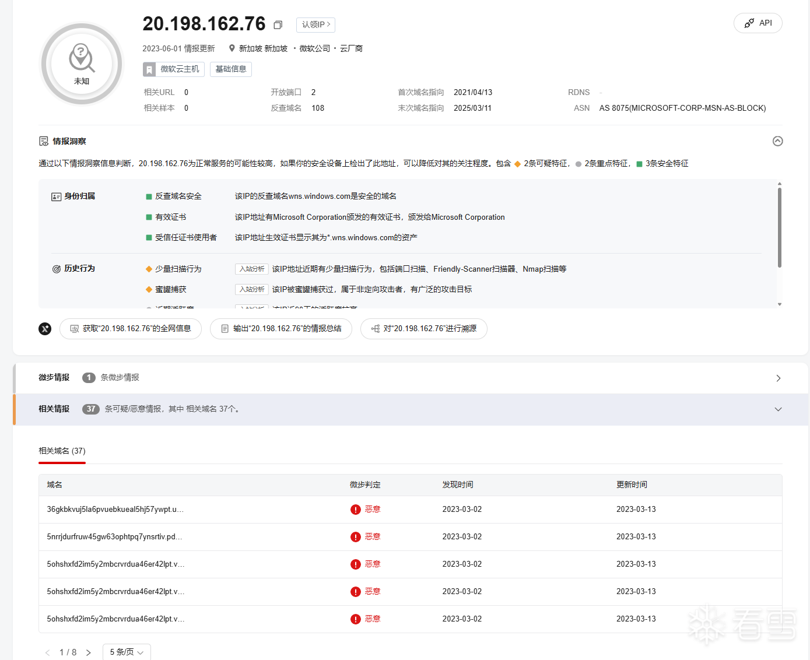Click 输出"20.198.162.76"的情报总结 button
Screen dimensions: 810x660
click(x=281, y=329)
